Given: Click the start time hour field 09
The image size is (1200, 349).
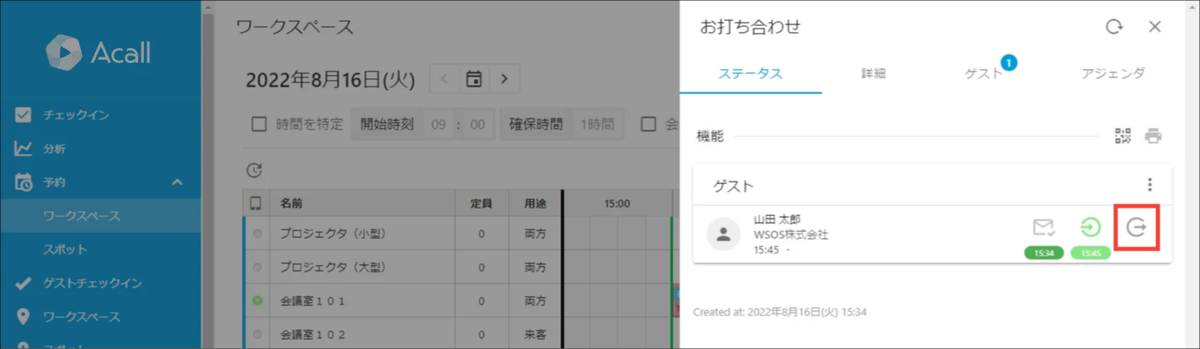Looking at the screenshot, I should tap(437, 124).
